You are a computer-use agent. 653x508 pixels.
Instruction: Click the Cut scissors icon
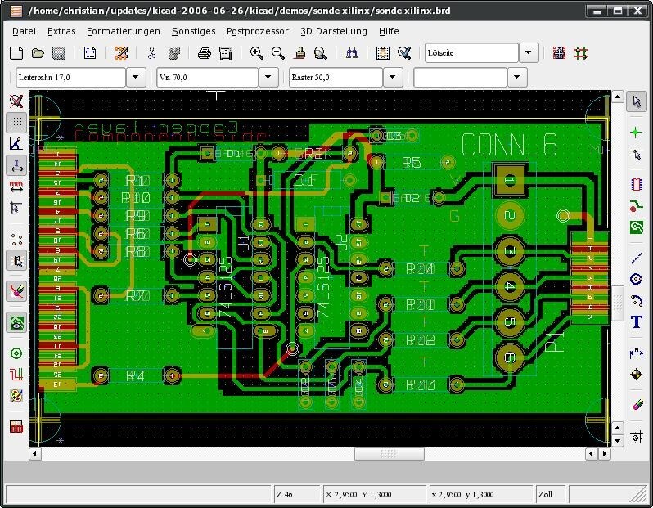[x=152, y=53]
